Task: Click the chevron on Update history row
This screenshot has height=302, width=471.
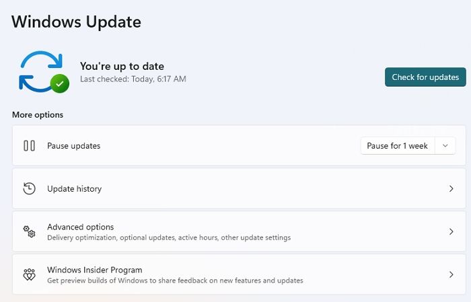Action: pyautogui.click(x=451, y=189)
